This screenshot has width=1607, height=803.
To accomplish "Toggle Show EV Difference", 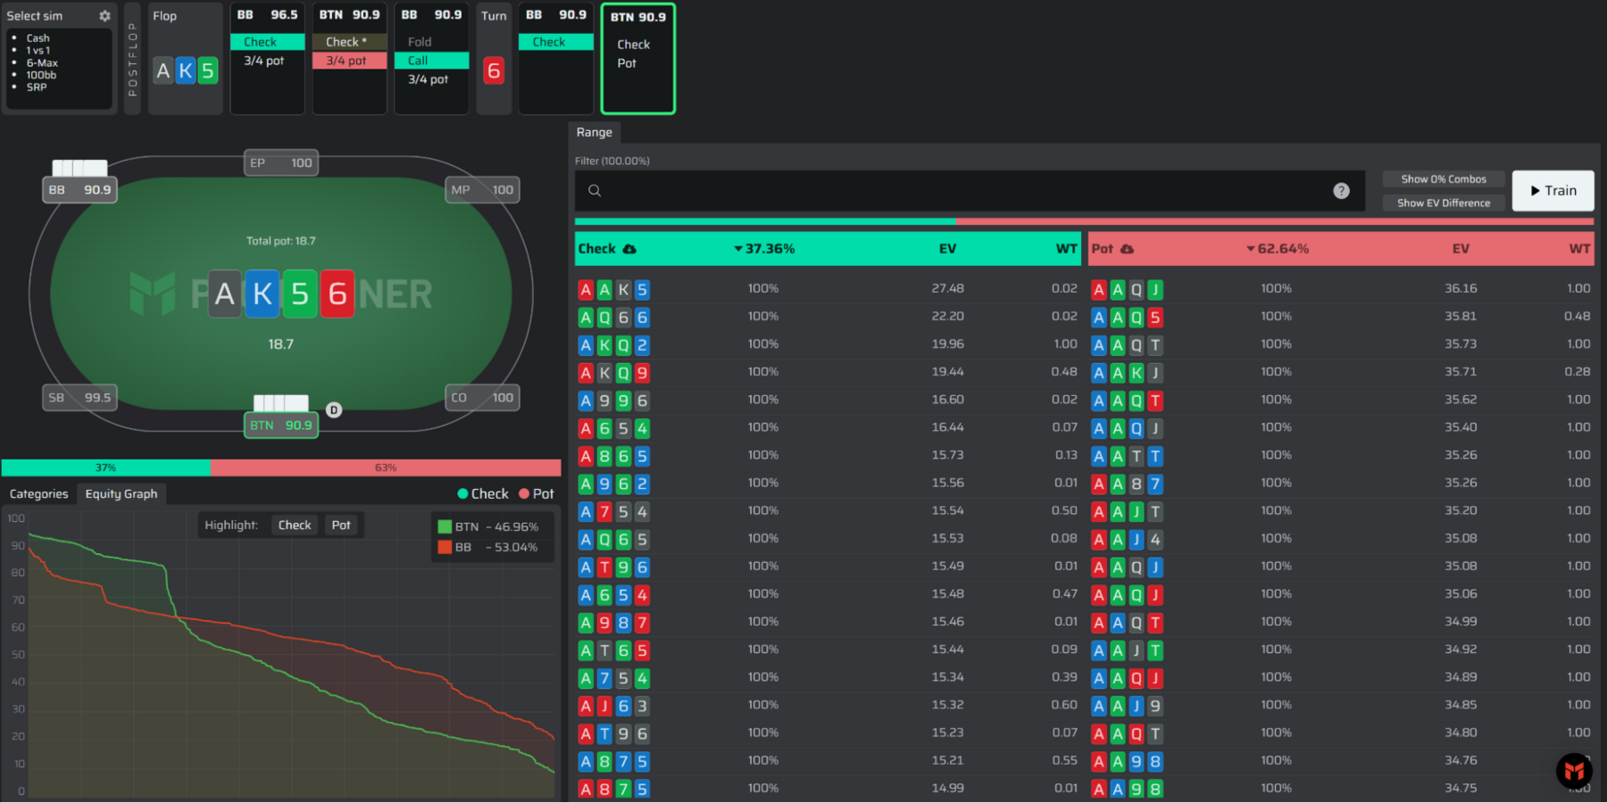I will 1443,203.
